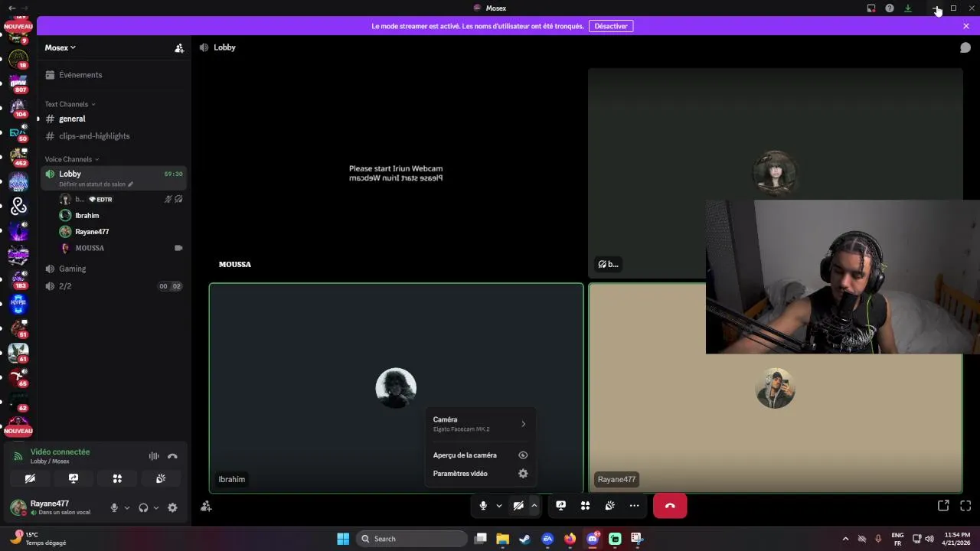This screenshot has width=980, height=551.
Task: Toggle camera button in voice panel
Action: point(30,478)
